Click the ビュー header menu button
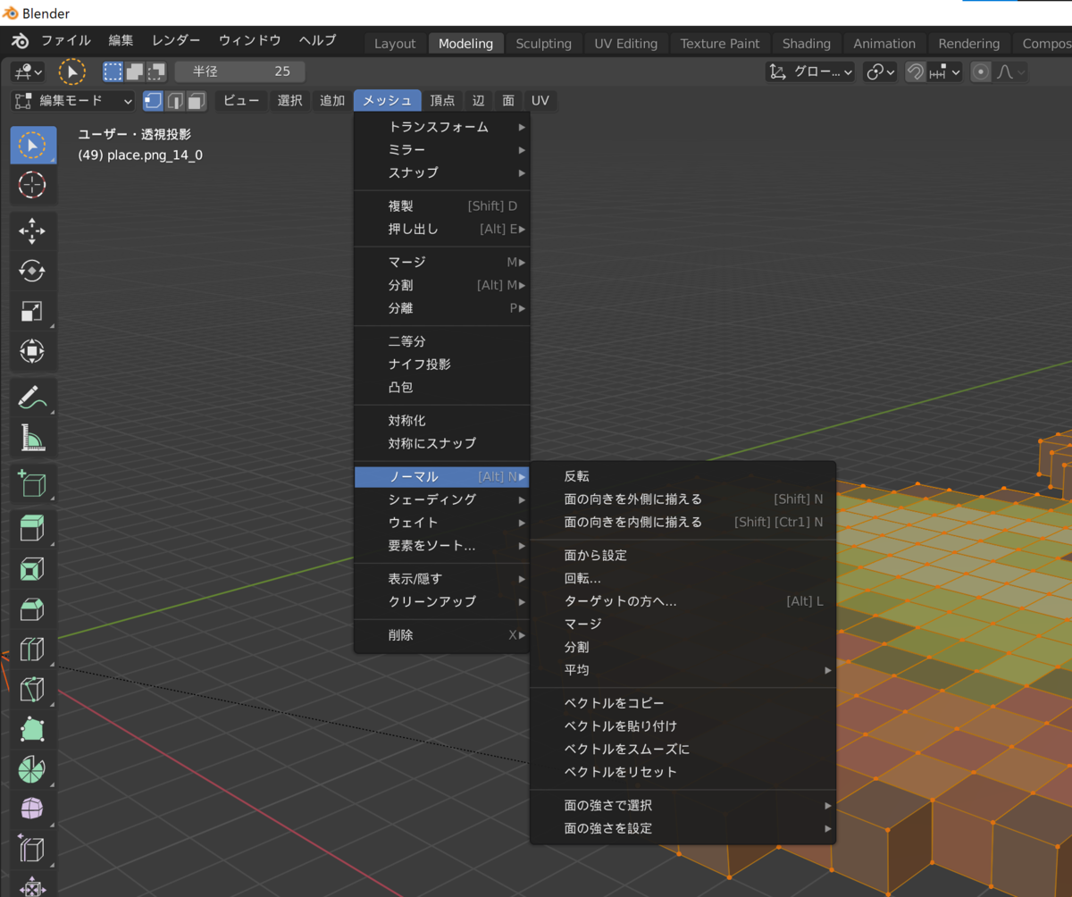The height and width of the screenshot is (897, 1072). point(241,101)
